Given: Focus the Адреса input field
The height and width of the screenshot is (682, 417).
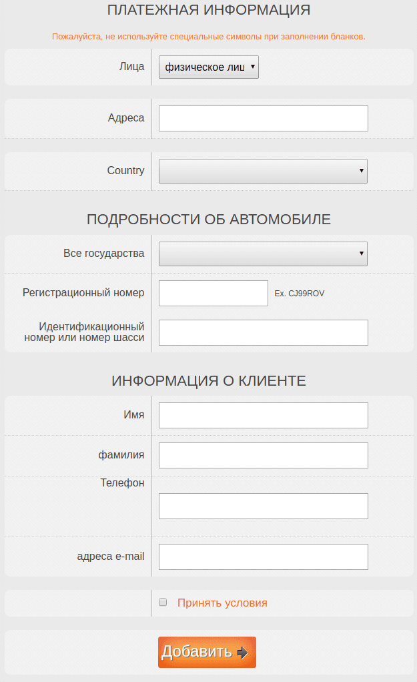Looking at the screenshot, I should (x=263, y=118).
